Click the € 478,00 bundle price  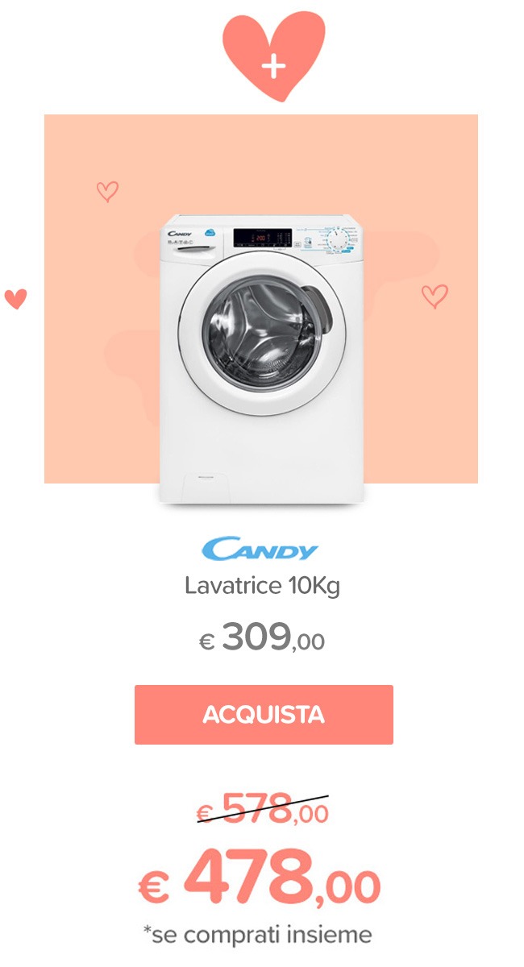point(260,878)
